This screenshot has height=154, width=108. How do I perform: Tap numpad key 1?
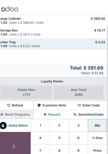pyautogui.click(x=40, y=125)
